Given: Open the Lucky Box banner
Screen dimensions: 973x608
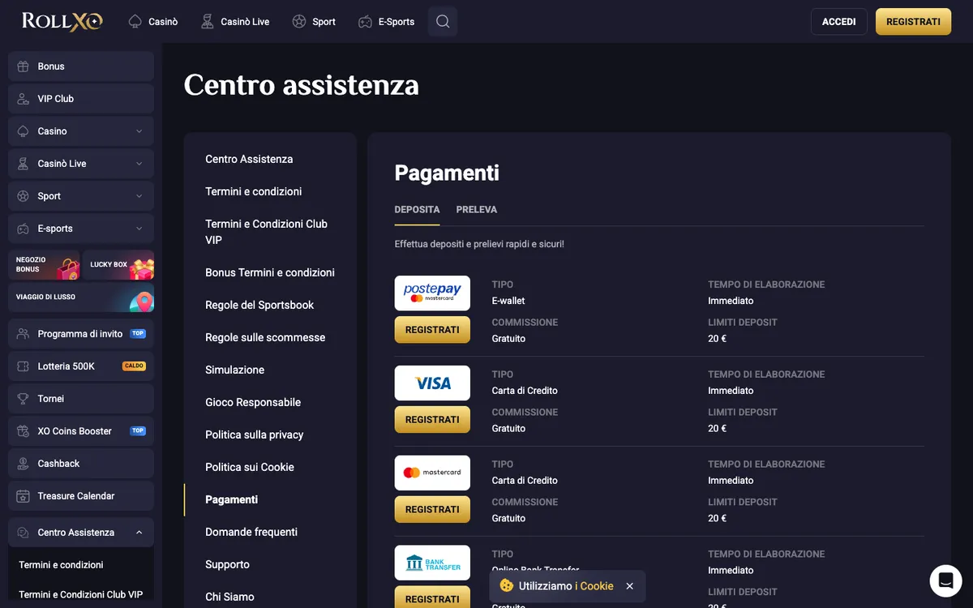Looking at the screenshot, I should pos(118,265).
